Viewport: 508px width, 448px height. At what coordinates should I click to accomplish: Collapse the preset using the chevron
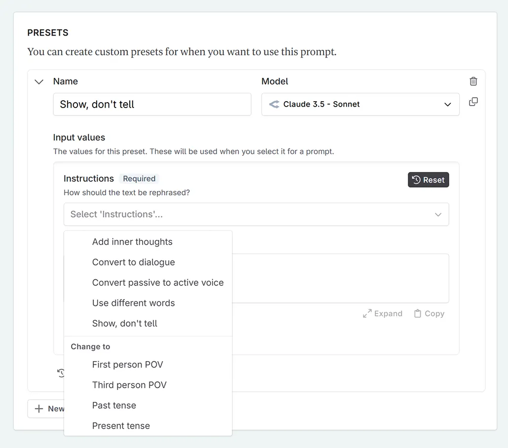(39, 82)
